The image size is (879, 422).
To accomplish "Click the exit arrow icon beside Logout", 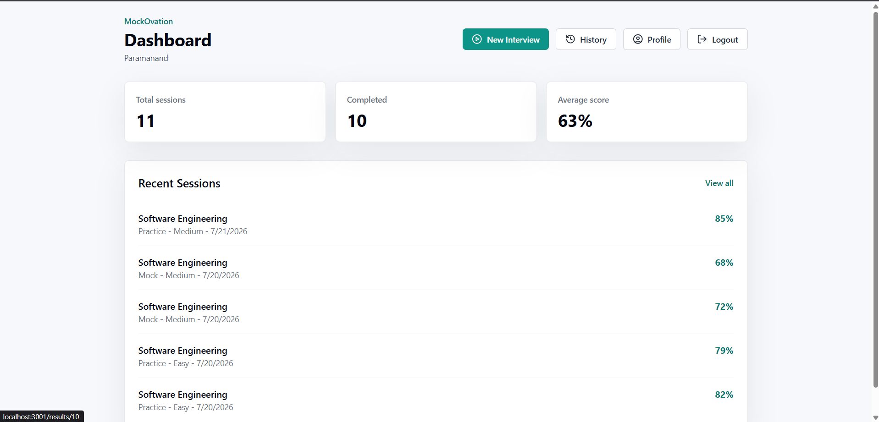I will 702,39.
